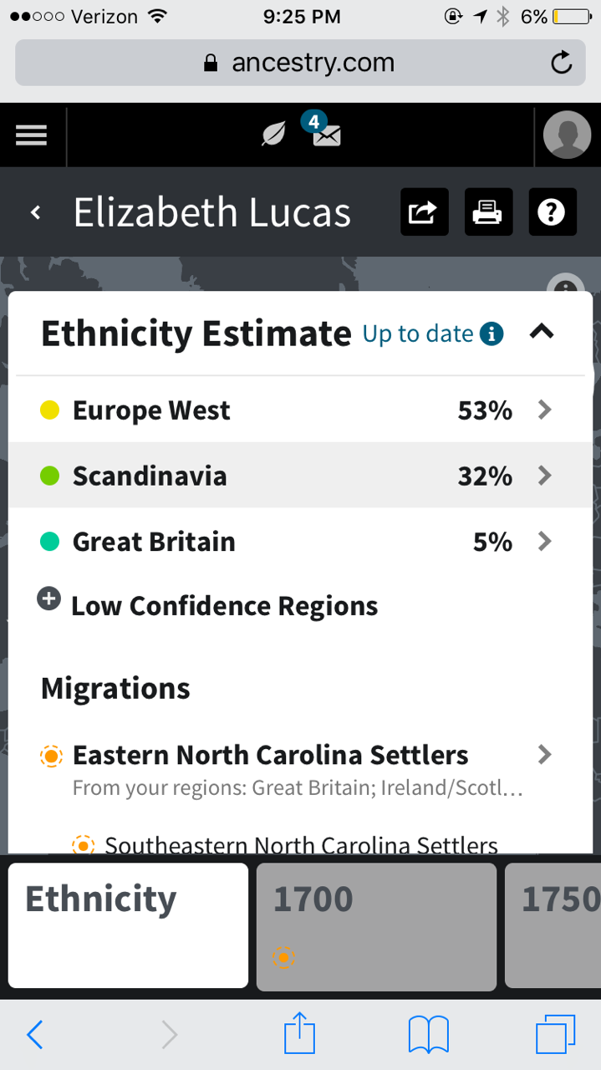Show Great Britain 5% details

[x=544, y=541]
